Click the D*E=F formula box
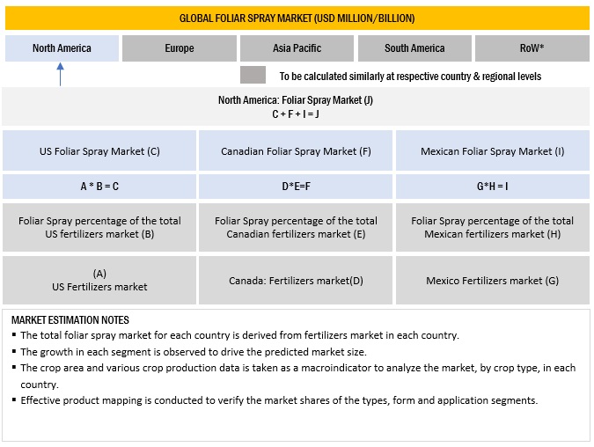Viewport: 594px width, 447px height. [x=296, y=187]
